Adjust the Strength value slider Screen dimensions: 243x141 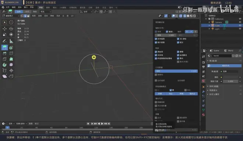point(230,81)
